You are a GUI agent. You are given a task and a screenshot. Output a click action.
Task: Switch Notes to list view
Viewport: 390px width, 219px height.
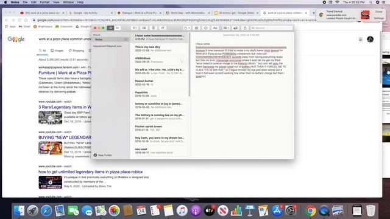110,28
